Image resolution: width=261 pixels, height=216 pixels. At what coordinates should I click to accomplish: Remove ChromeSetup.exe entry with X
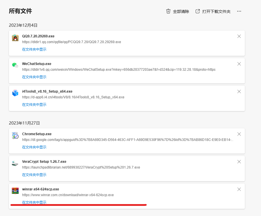[239, 134]
